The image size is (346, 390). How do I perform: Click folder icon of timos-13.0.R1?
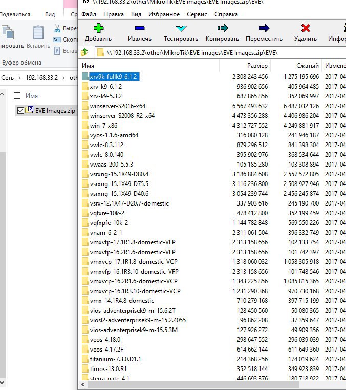(x=85, y=369)
